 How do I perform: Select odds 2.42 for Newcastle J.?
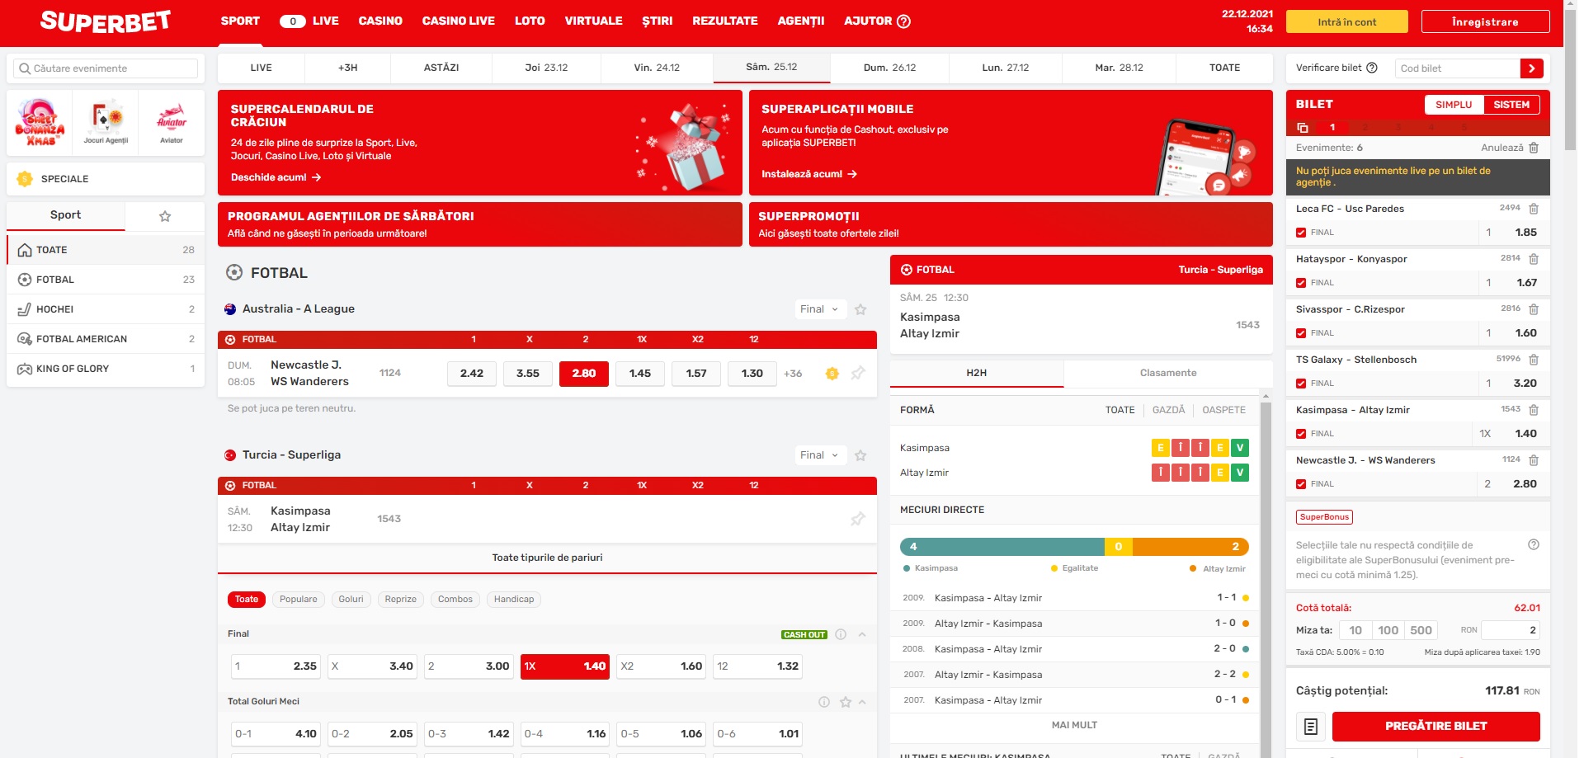coord(472,374)
